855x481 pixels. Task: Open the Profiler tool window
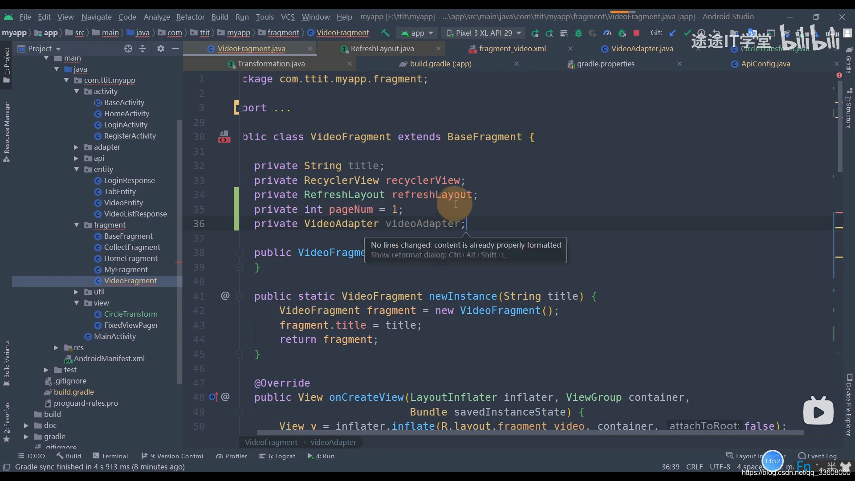pyautogui.click(x=232, y=456)
